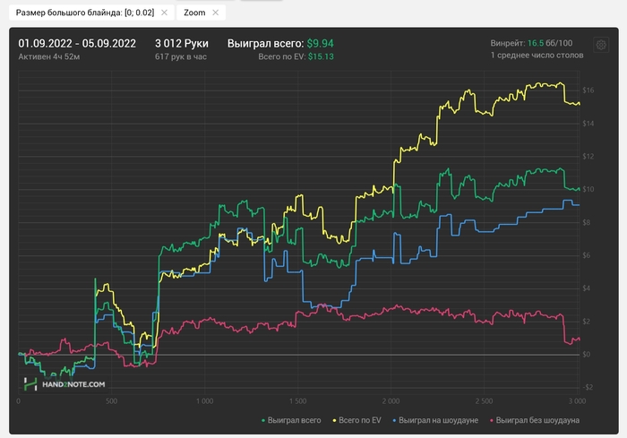Click the pink legend dot for non-showdown

pos(492,421)
